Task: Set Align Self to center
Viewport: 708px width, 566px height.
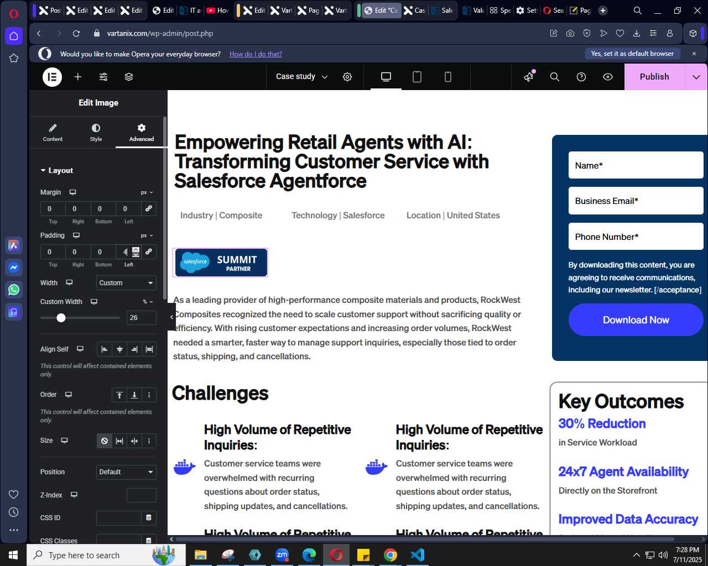Action: 119,349
